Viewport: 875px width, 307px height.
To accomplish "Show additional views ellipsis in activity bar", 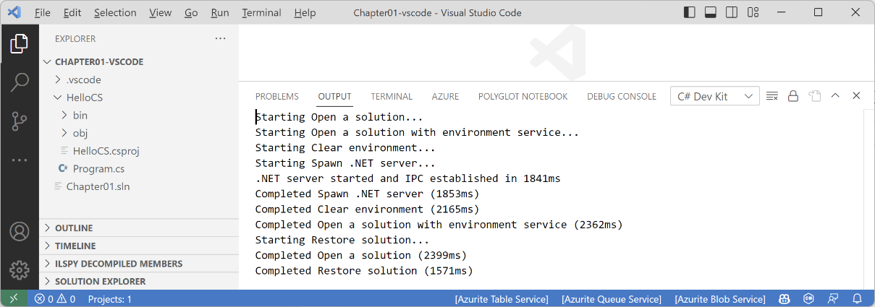I will (20, 160).
